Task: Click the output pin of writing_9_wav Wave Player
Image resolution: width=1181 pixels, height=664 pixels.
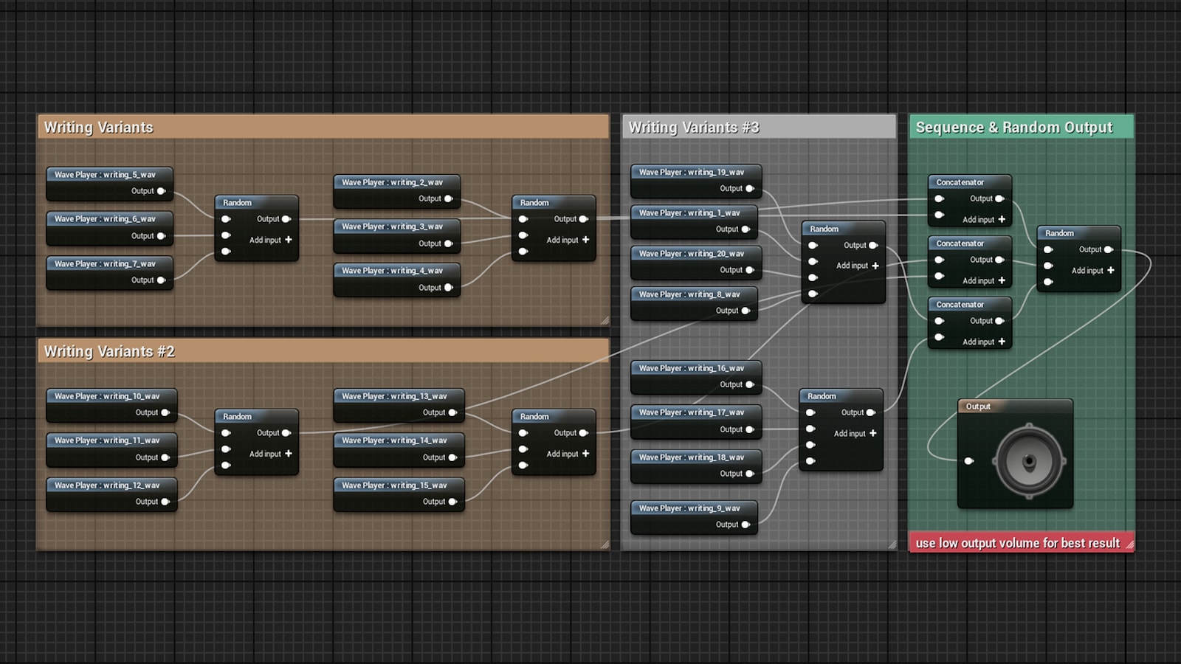Action: point(746,525)
